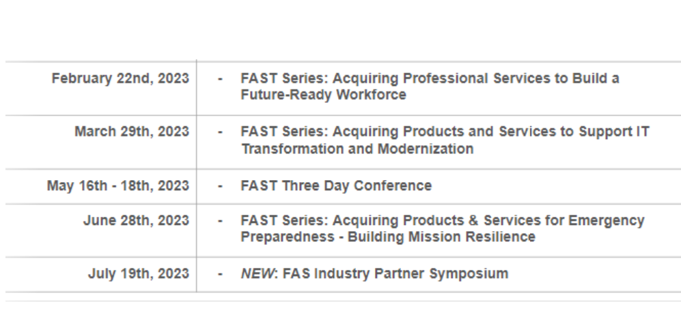Open the Products & Services for Emergency title
Image resolution: width=681 pixels, height=326 pixels.
point(442,221)
